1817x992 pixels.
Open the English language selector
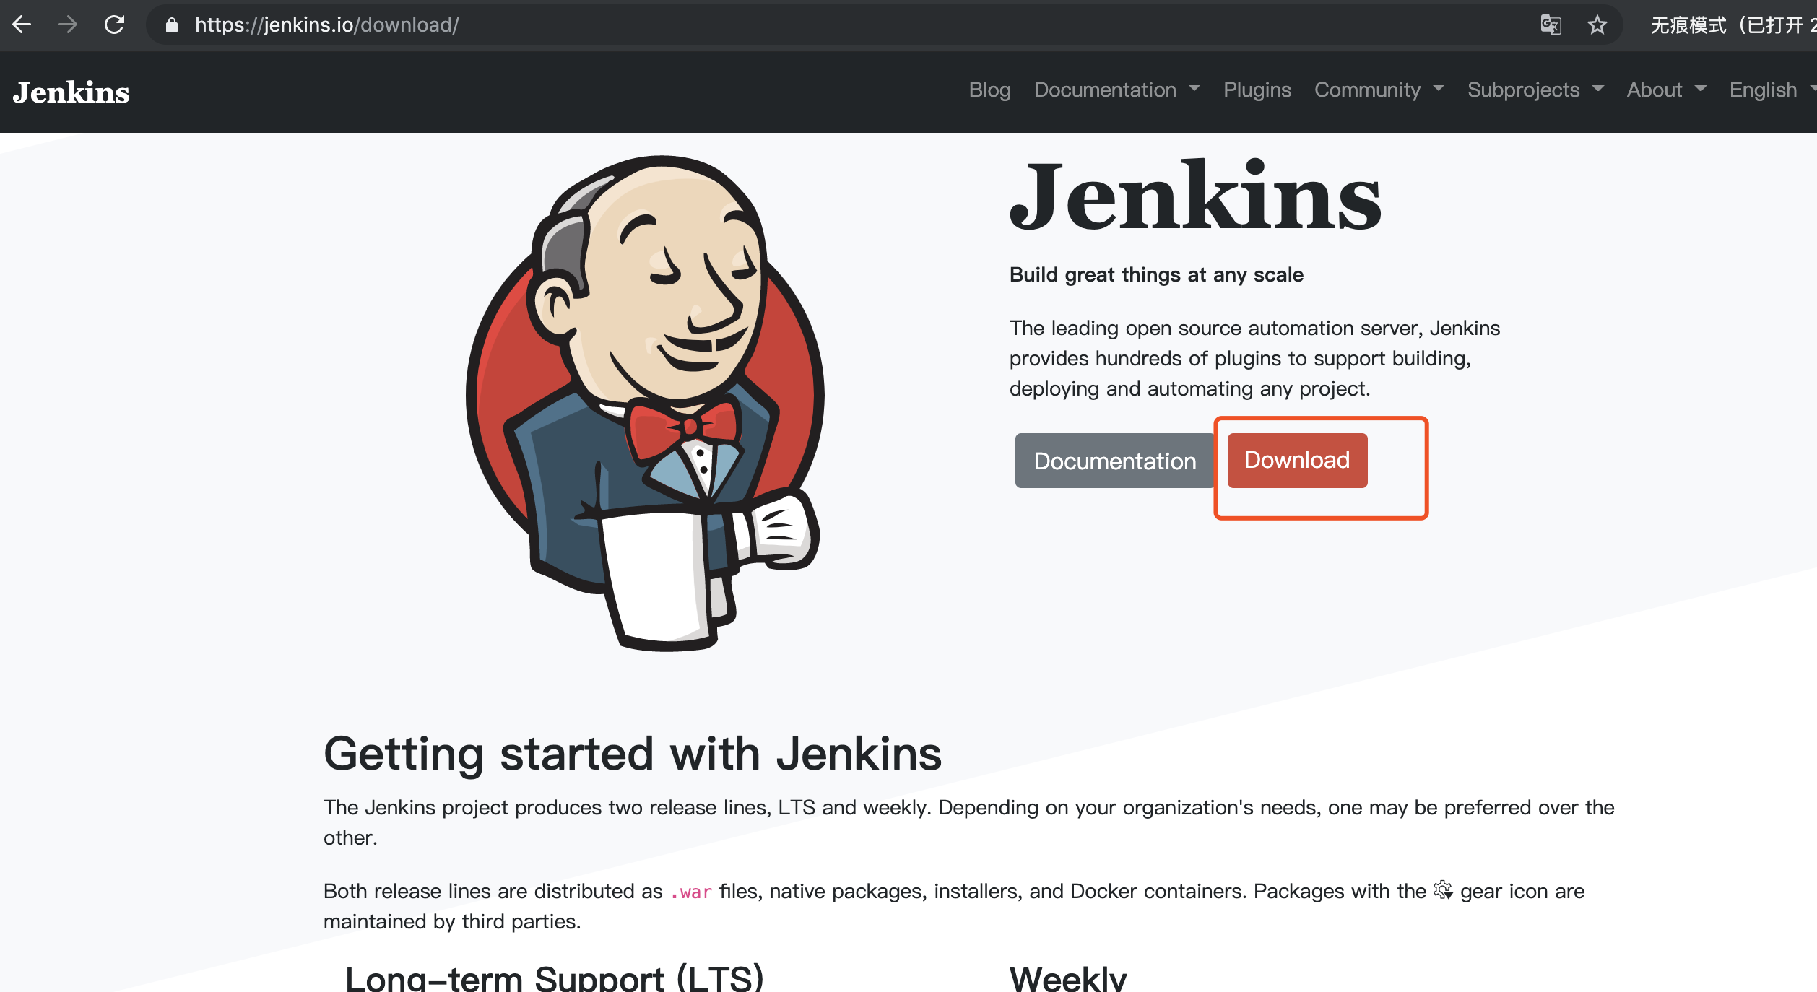[1771, 90]
